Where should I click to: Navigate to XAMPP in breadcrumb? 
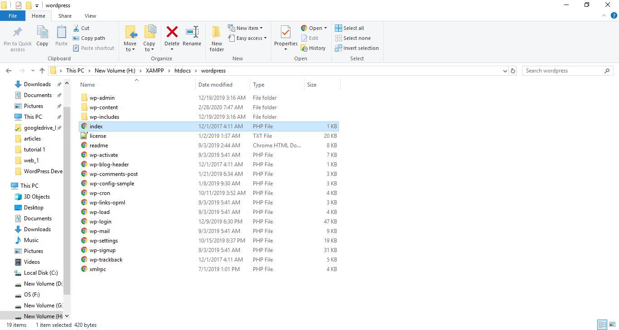point(155,71)
